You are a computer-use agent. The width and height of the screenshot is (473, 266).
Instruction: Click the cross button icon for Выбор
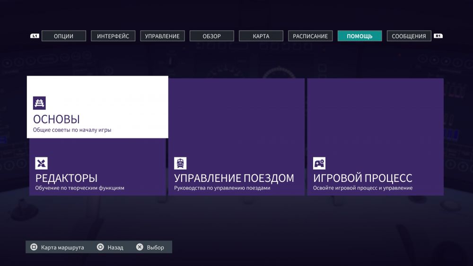[x=140, y=247]
